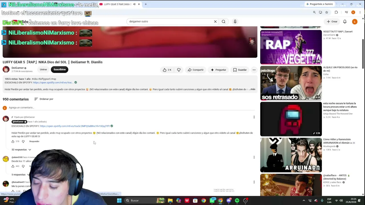The width and height of the screenshot is (365, 205).
Task: Bookmark this page with the star icon
Action: (327, 12)
